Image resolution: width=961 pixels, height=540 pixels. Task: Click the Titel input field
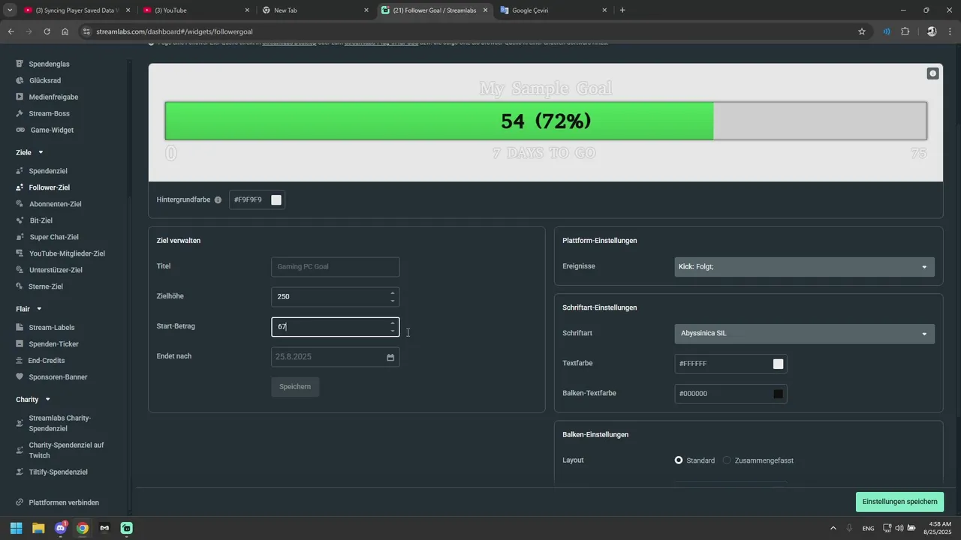[336, 267]
